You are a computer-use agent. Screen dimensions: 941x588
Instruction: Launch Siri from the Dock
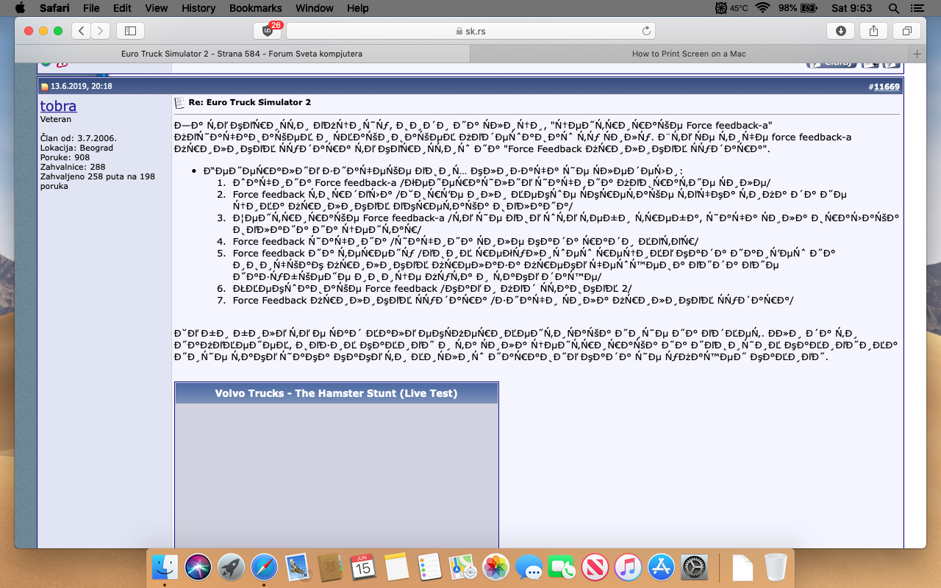[x=198, y=567]
